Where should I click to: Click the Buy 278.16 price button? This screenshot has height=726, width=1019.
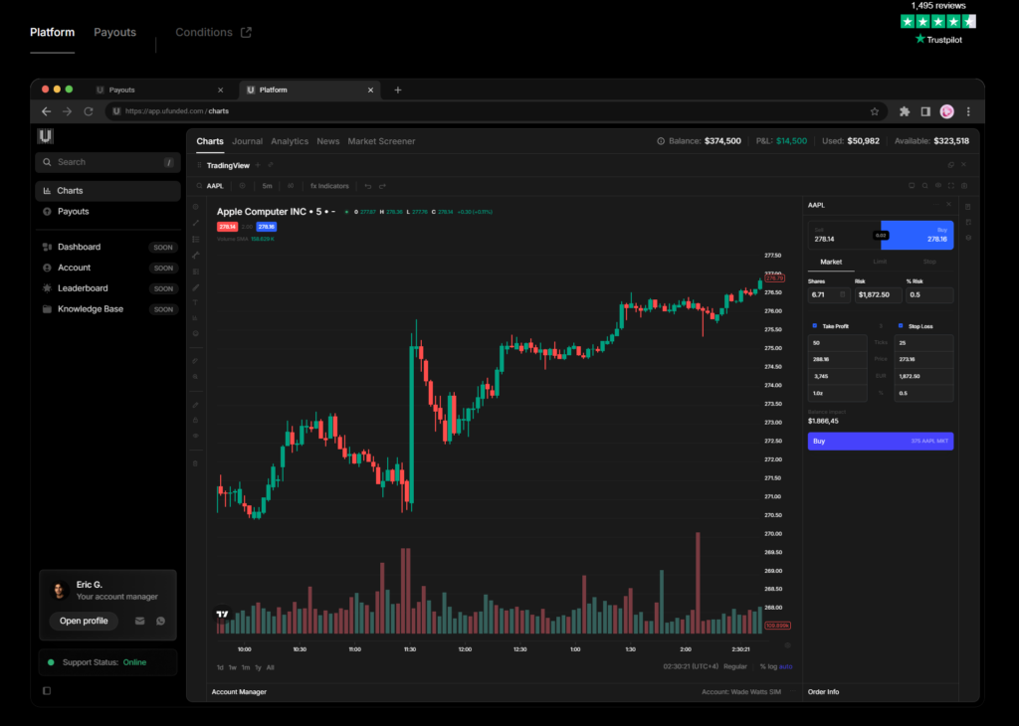click(917, 235)
